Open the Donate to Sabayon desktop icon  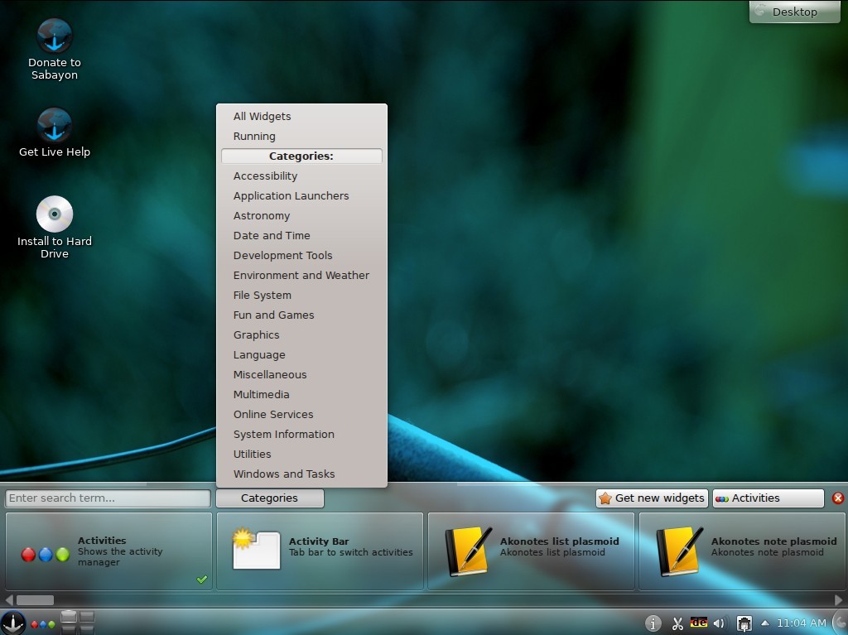[x=54, y=49]
